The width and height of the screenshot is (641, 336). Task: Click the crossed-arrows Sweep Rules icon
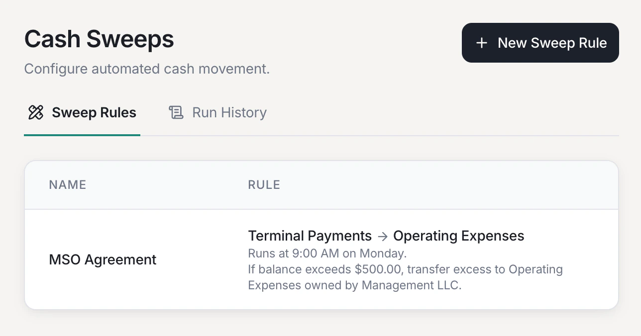tap(35, 112)
